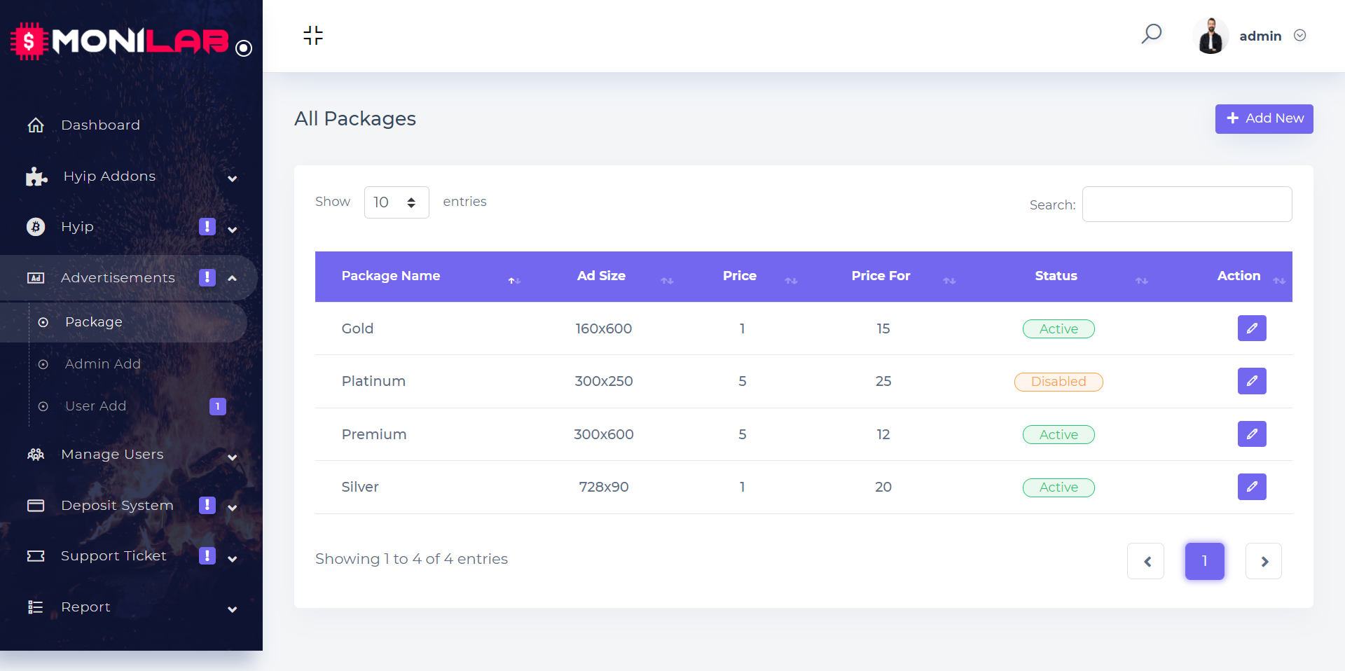Open Admin Add submenu item

coord(103,364)
